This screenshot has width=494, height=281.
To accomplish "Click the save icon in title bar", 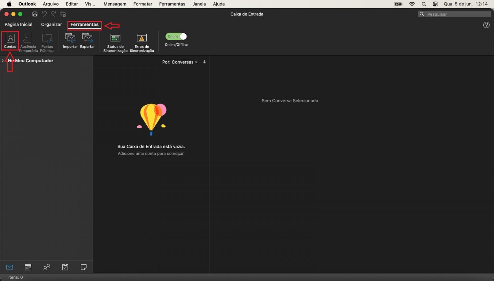I will click(35, 14).
